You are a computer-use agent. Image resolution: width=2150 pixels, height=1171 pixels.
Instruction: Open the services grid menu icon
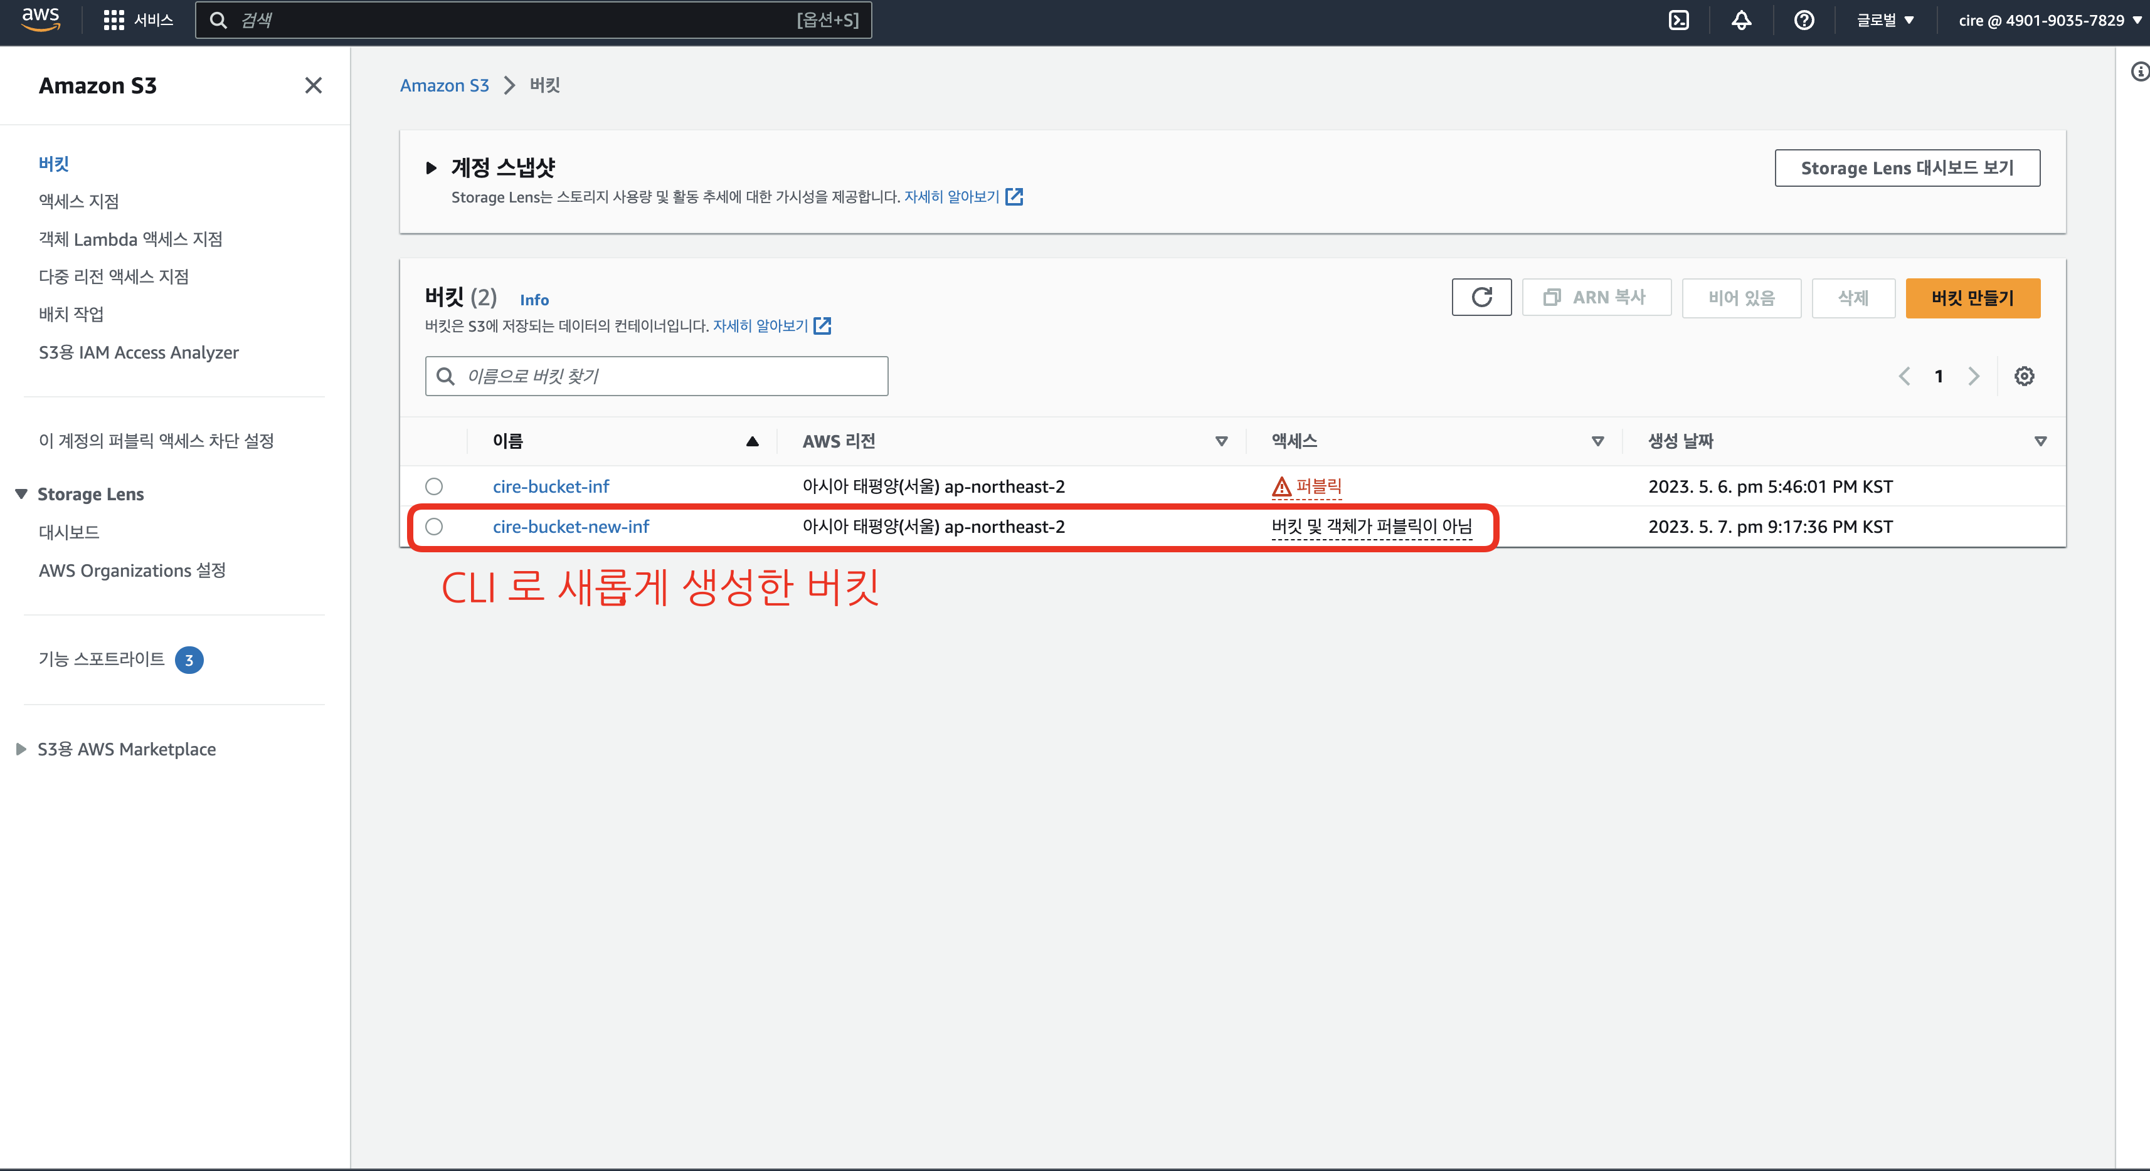coord(114,20)
